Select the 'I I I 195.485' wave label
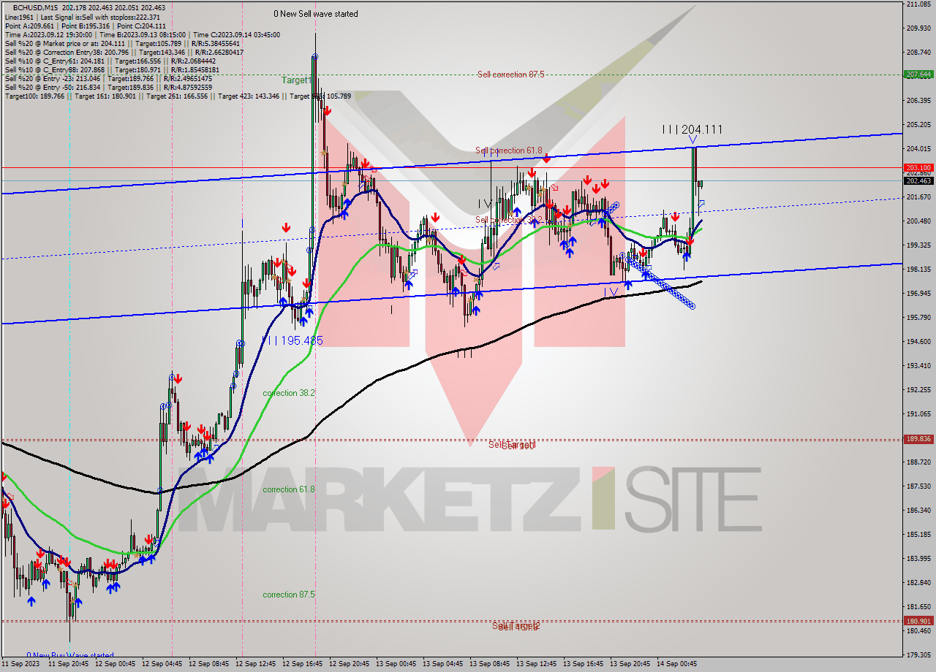Image resolution: width=936 pixels, height=672 pixels. (x=292, y=340)
